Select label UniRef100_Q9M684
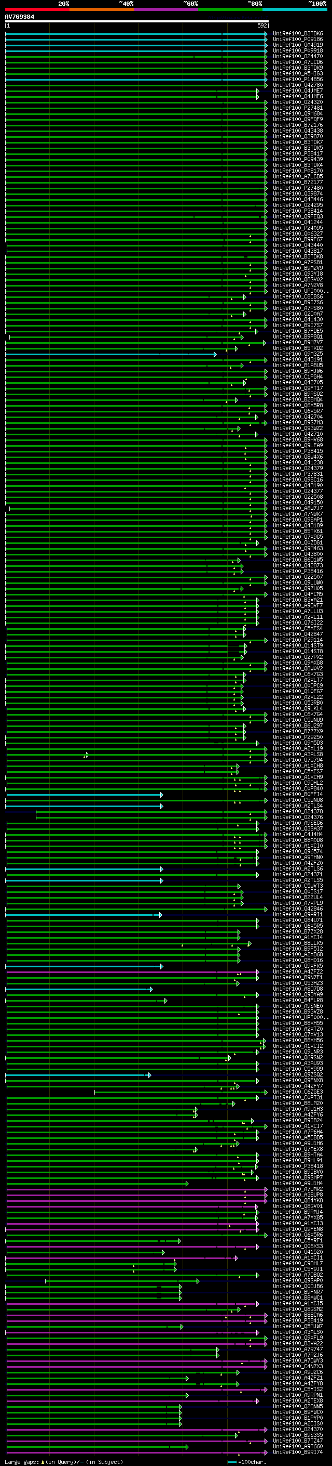Viewport: 332px width, 1466px height. coord(298,114)
